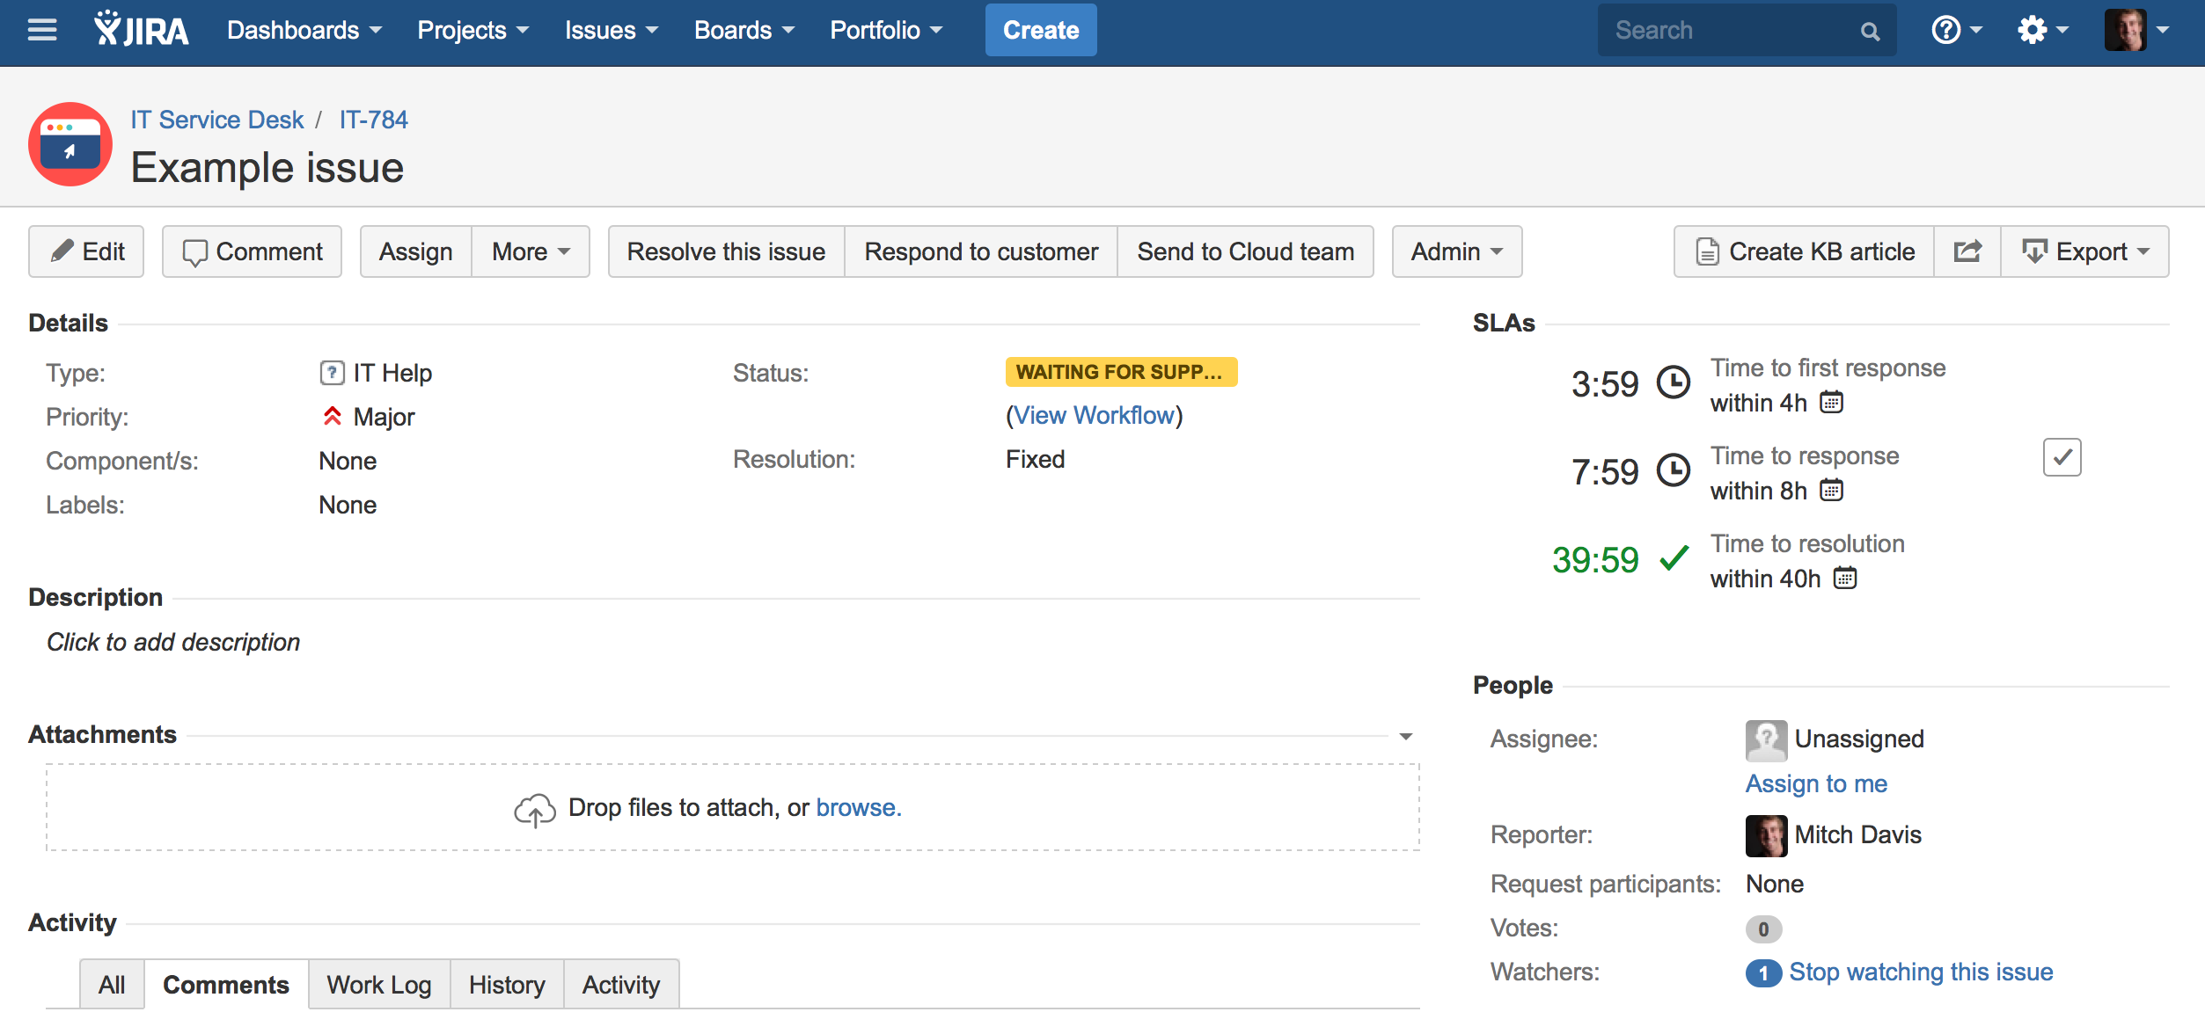Click Mitch Davis reporter avatar
This screenshot has width=2205, height=1034.
(1766, 835)
